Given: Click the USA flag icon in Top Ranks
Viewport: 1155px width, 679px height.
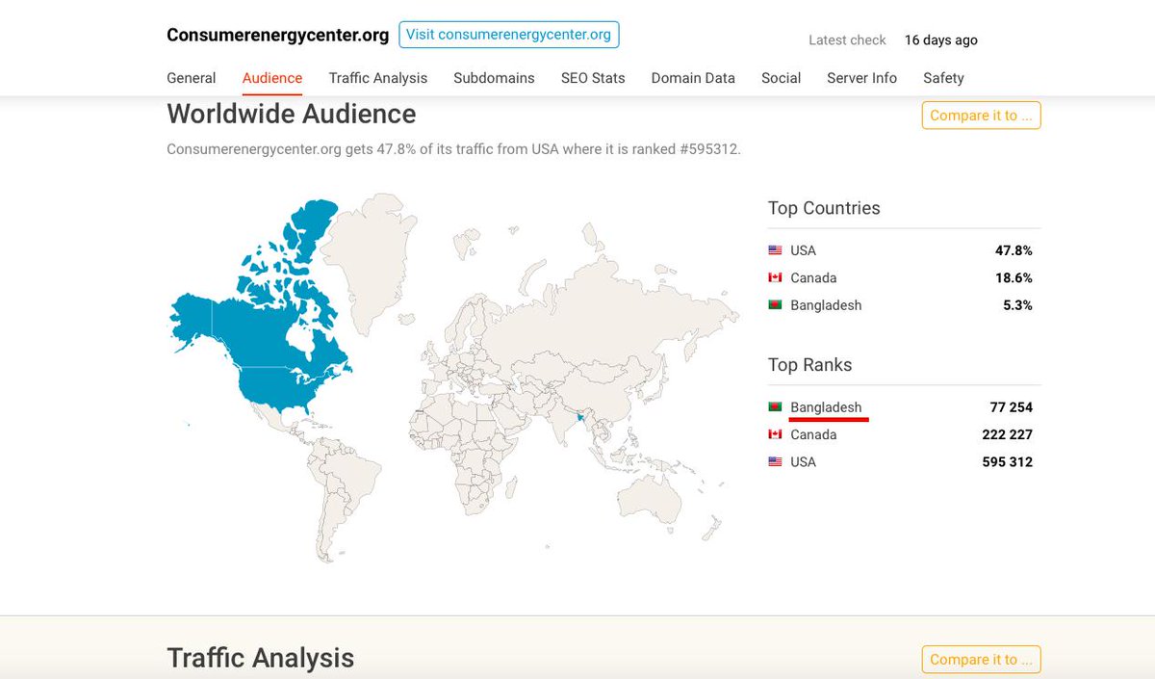Looking at the screenshot, I should [x=775, y=462].
